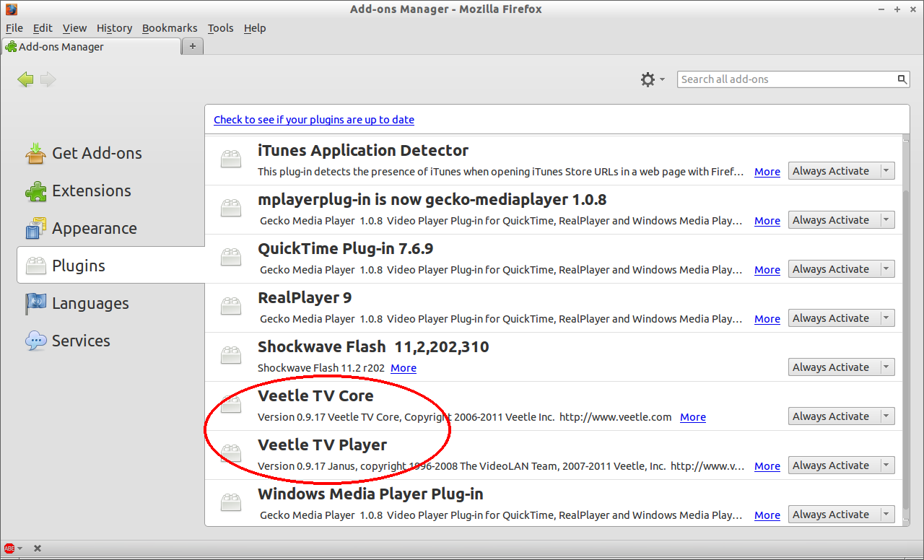Click the RealPlayer 9 plugin icon
Image resolution: width=924 pixels, height=560 pixels.
(x=231, y=306)
